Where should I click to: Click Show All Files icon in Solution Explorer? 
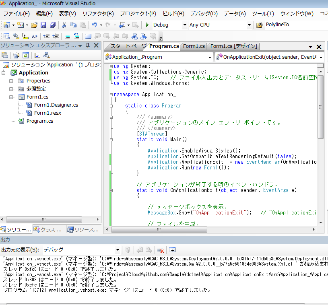17,55
